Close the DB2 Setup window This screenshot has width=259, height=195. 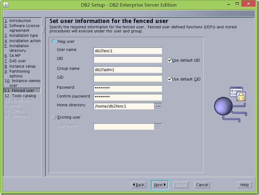coord(248,4)
